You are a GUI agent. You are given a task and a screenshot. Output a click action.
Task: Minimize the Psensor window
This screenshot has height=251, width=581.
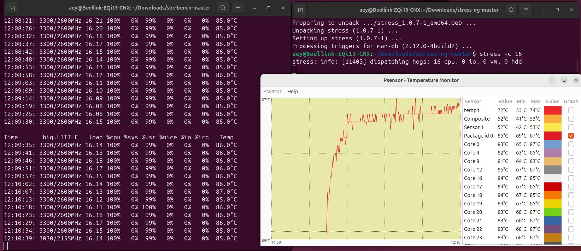point(552,80)
